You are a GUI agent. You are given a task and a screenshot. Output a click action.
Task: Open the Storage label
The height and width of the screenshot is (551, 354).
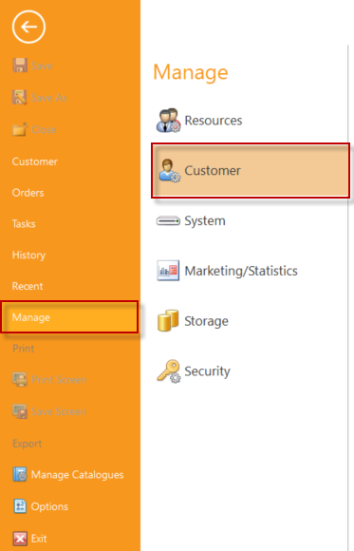207,321
